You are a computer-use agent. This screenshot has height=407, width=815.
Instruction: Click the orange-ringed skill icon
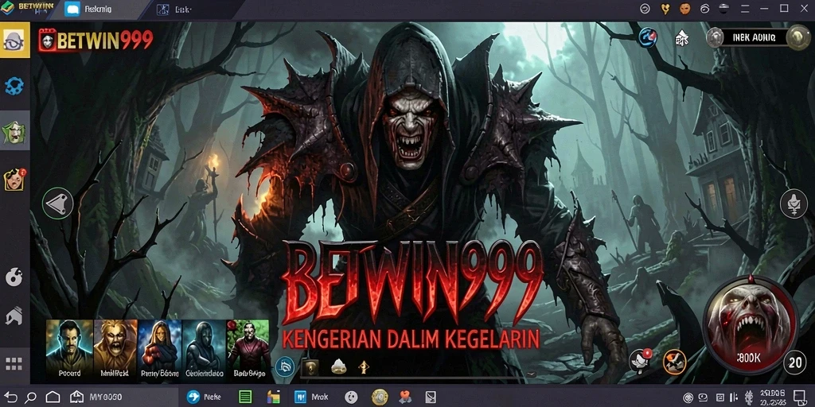675,362
